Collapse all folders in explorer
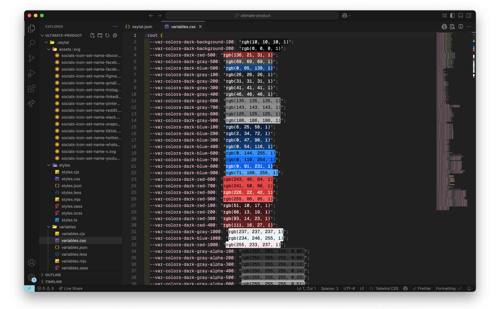This screenshot has height=309, width=500. pyautogui.click(x=115, y=35)
